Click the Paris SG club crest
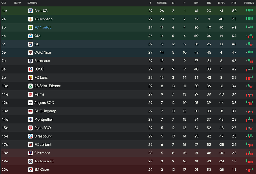The image size is (256, 174). (x=30, y=11)
